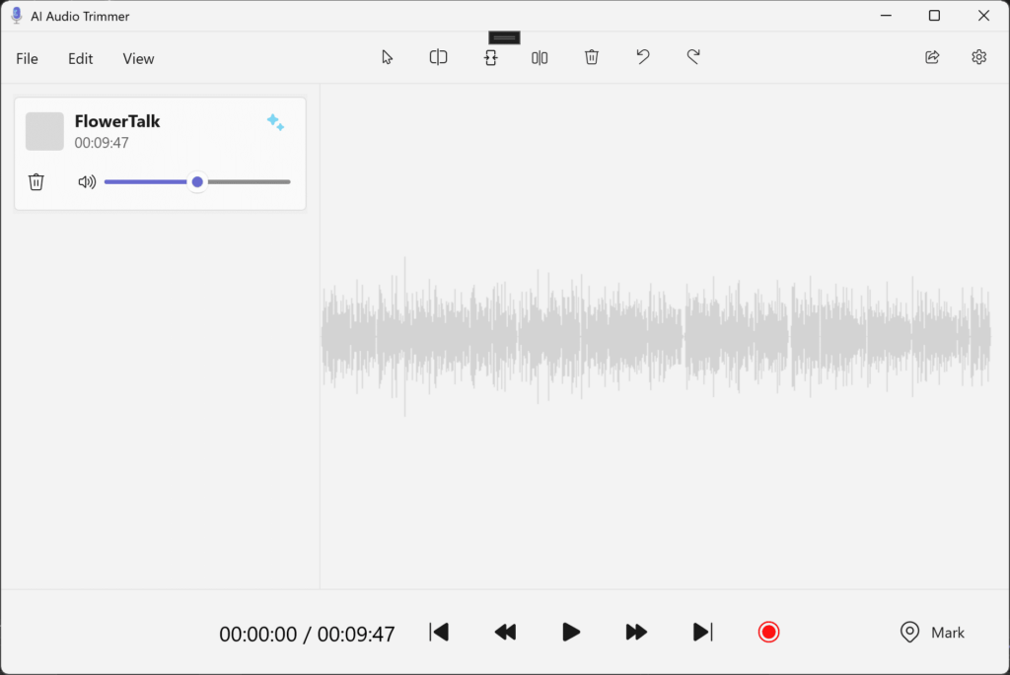Skip to the start of the track
The width and height of the screenshot is (1010, 675).
coord(440,633)
